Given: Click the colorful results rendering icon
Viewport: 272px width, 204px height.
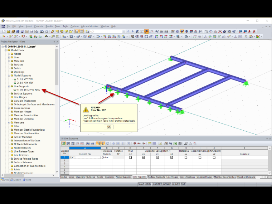Looking at the screenshot, I should [258, 37].
